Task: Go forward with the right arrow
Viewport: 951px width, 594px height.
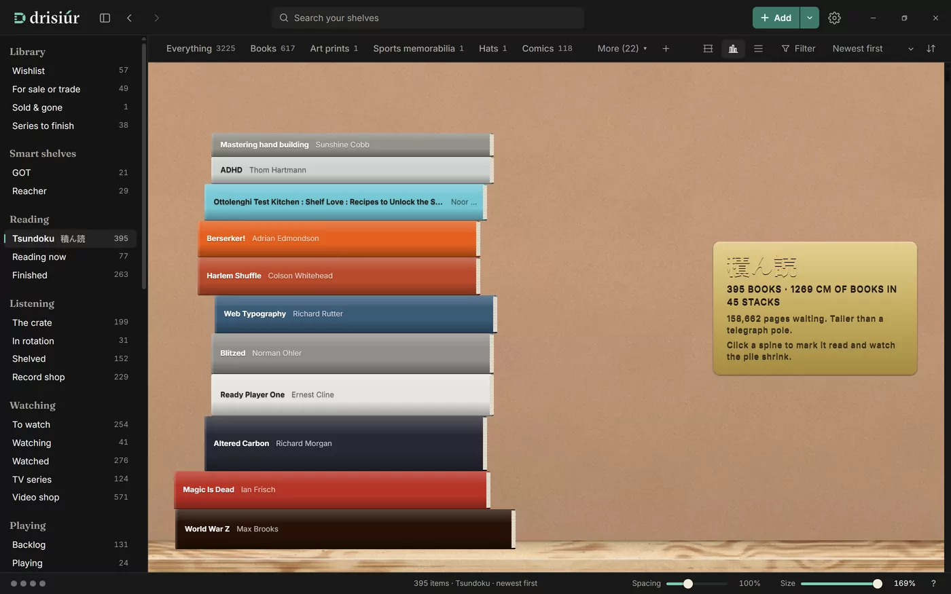Action: point(156,18)
